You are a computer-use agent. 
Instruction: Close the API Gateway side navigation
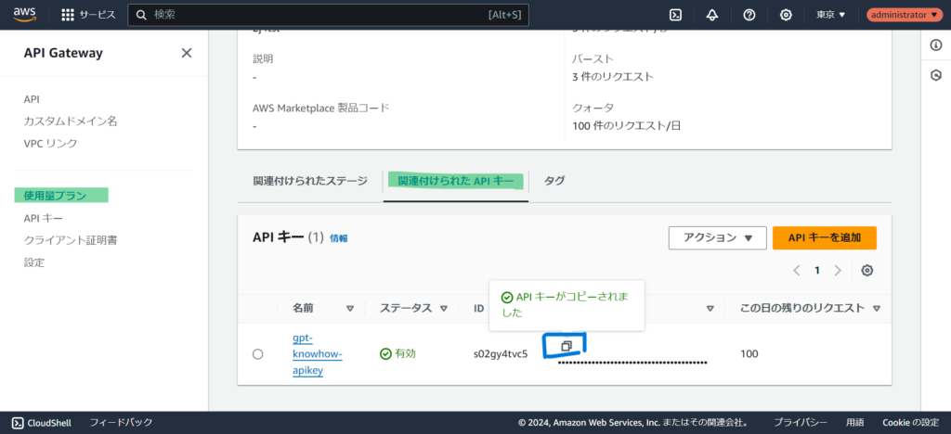(187, 53)
